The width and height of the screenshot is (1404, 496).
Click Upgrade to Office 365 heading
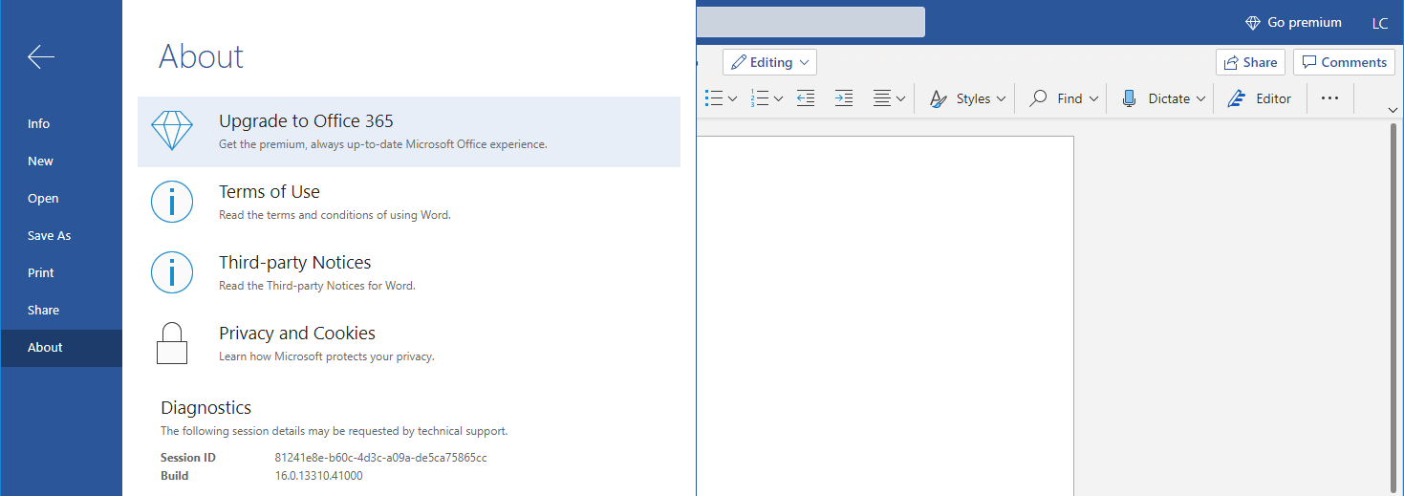[x=306, y=121]
